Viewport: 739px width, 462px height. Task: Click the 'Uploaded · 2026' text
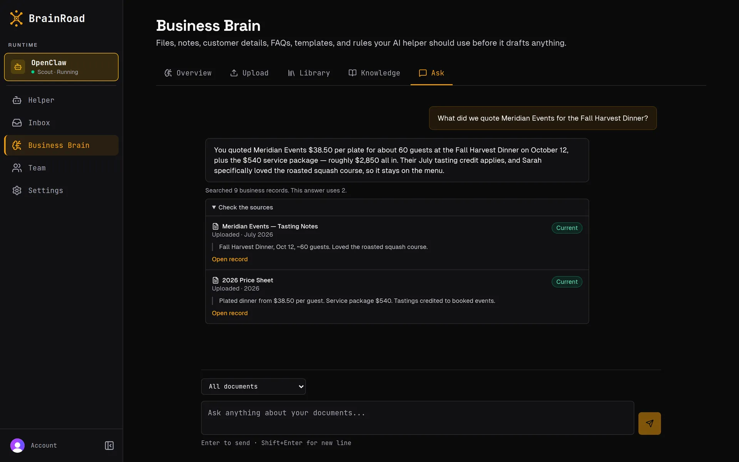point(236,289)
